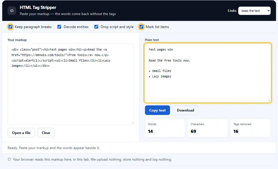Image resolution: width=278 pixels, height=169 pixels.
Task: Click the 'Ready. Paste your markup' status message
Action: (x=54, y=148)
